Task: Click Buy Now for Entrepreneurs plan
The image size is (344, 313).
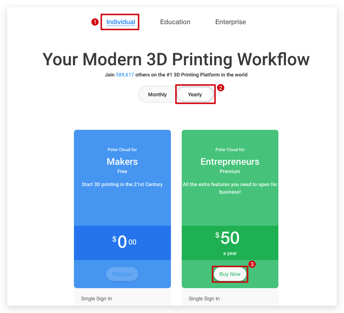Action: pyautogui.click(x=230, y=274)
